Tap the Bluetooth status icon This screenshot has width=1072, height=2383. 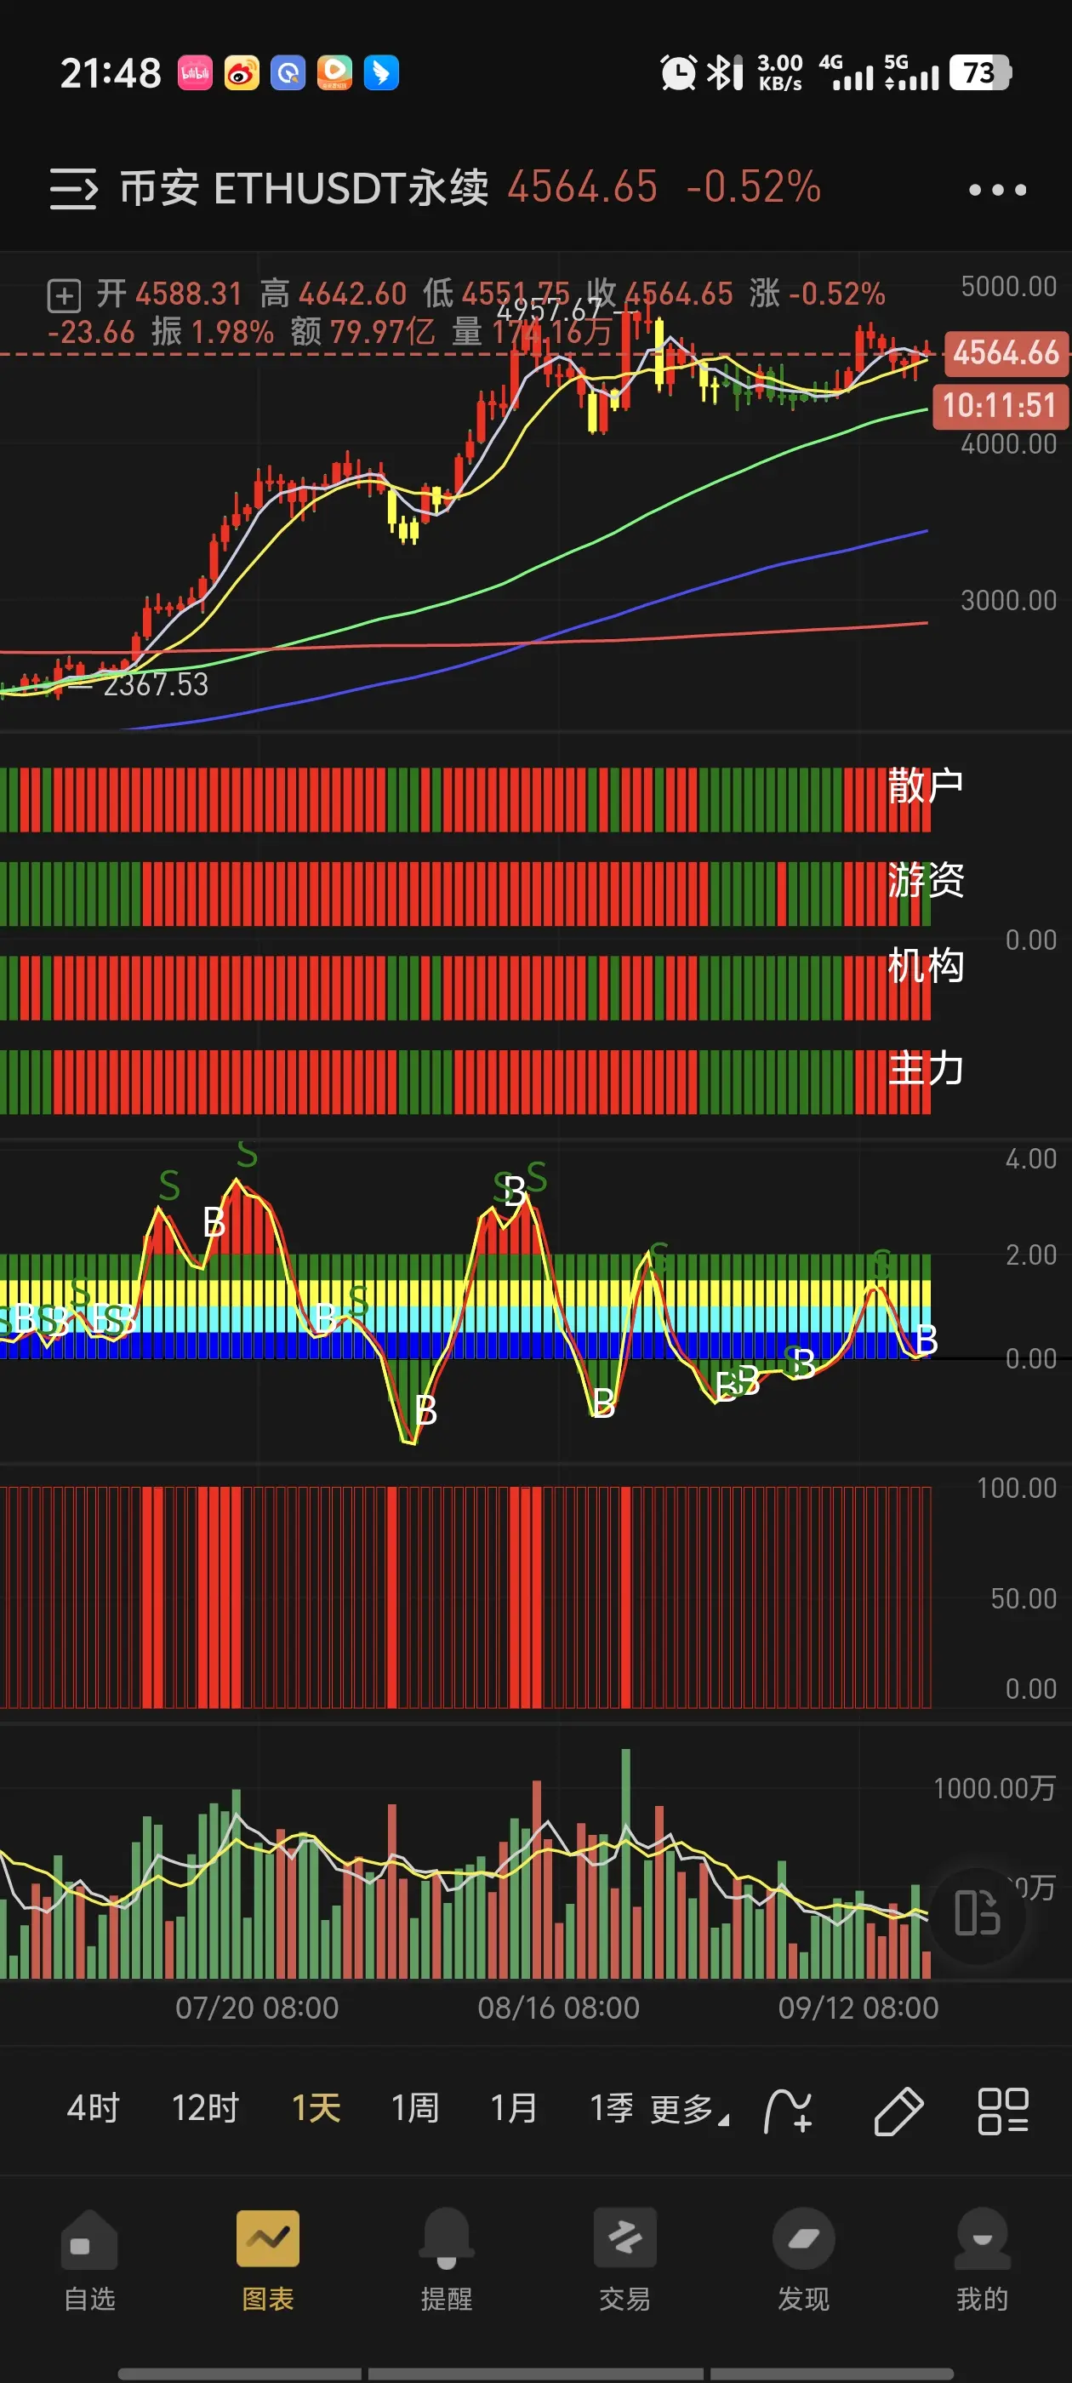click(725, 72)
